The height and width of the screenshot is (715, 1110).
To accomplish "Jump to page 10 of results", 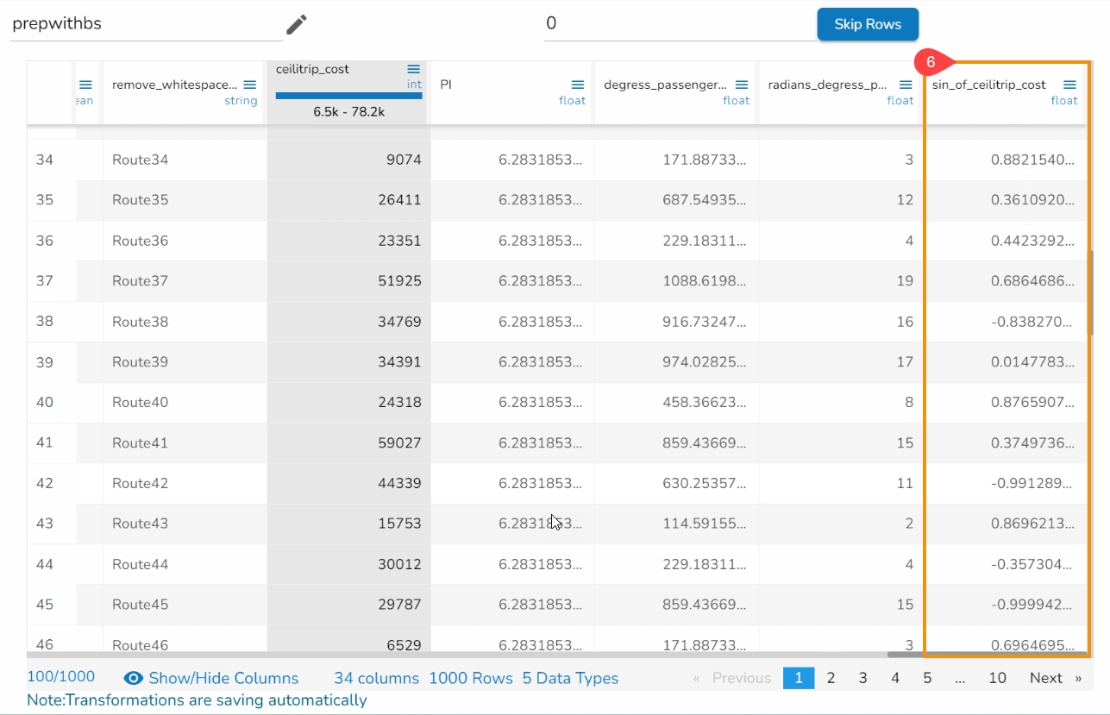I will click(x=997, y=678).
